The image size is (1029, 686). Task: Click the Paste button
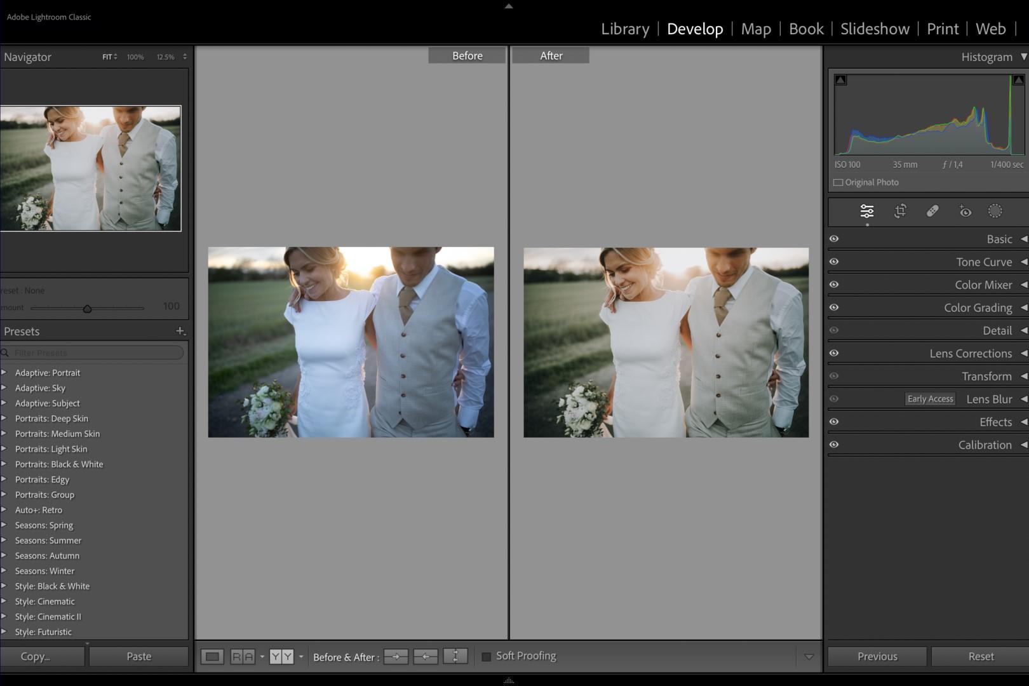click(139, 657)
